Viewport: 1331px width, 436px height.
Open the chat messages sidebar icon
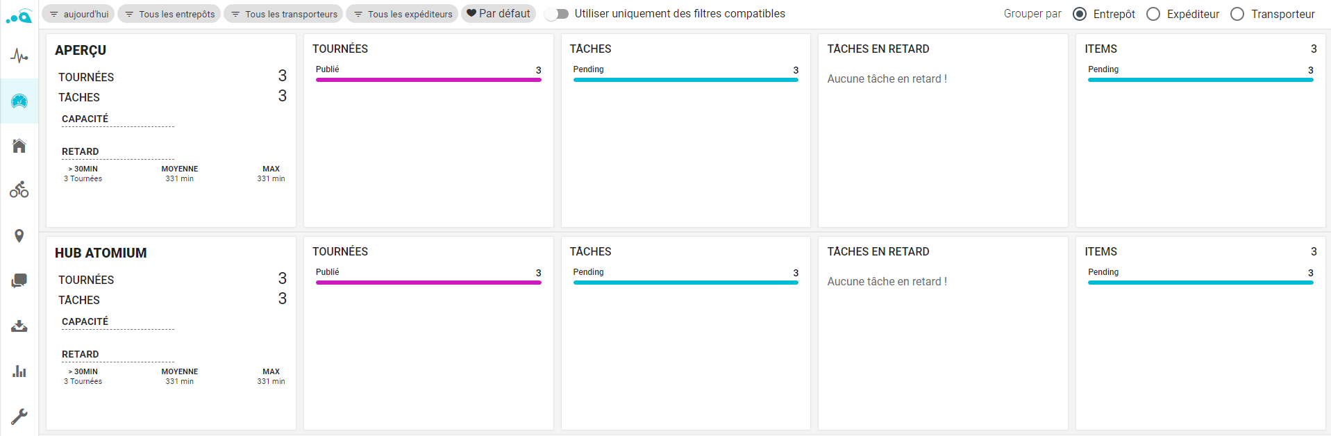tap(19, 280)
